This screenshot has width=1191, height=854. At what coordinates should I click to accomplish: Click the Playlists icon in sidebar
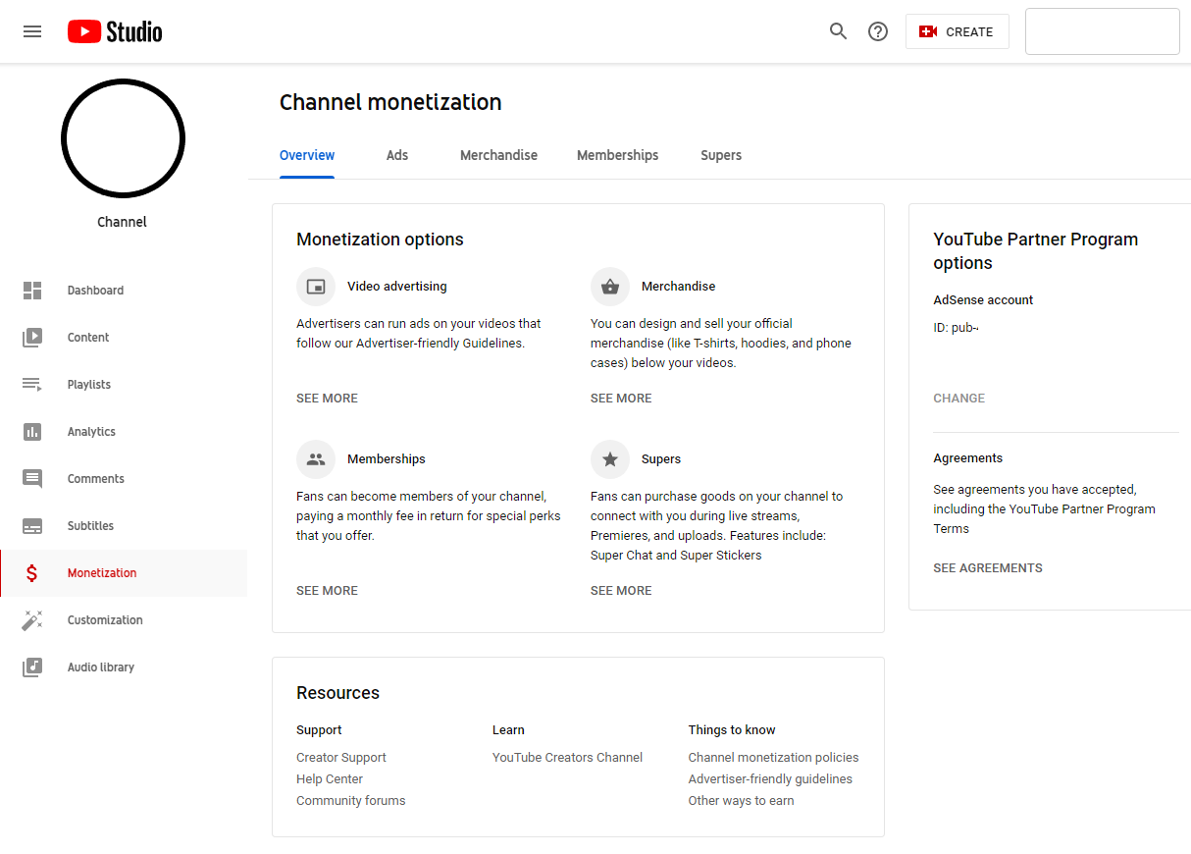point(32,385)
